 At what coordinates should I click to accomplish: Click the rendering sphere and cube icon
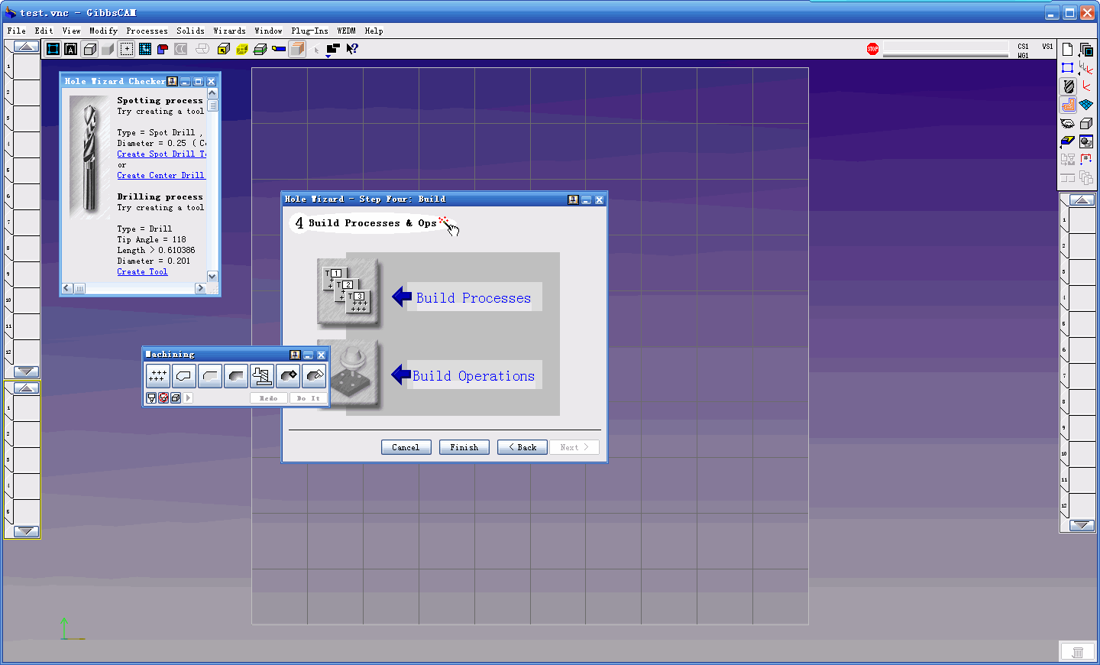pyautogui.click(x=1086, y=141)
